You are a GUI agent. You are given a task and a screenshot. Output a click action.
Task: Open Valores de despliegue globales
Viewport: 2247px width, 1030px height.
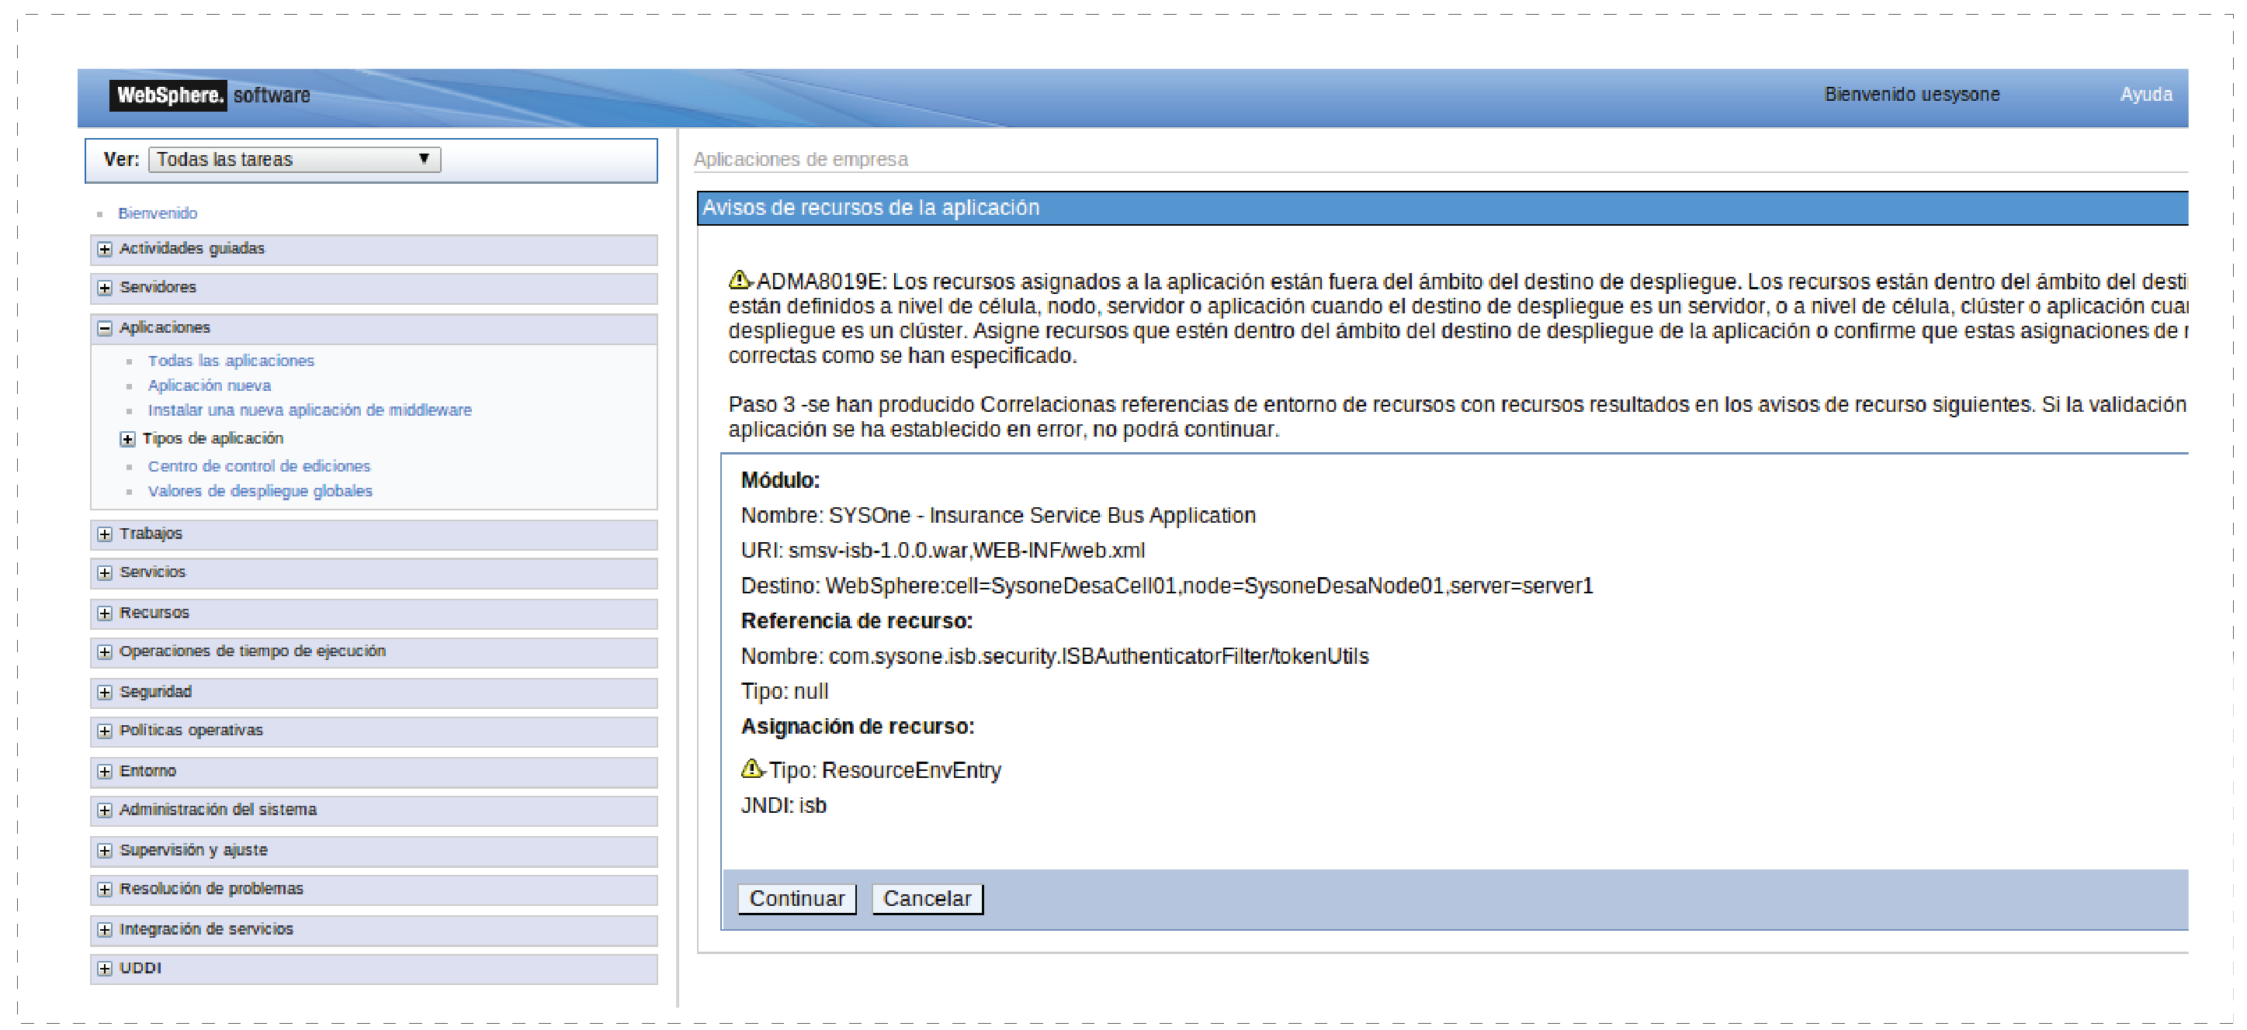(259, 492)
